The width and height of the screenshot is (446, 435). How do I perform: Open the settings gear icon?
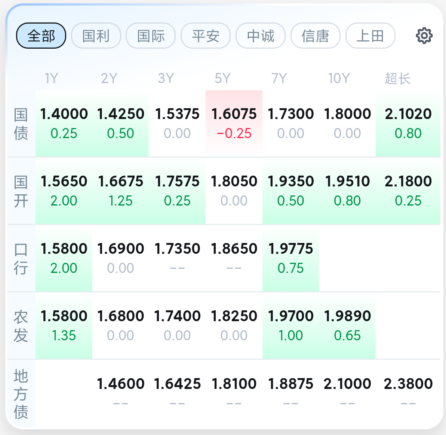(x=424, y=36)
